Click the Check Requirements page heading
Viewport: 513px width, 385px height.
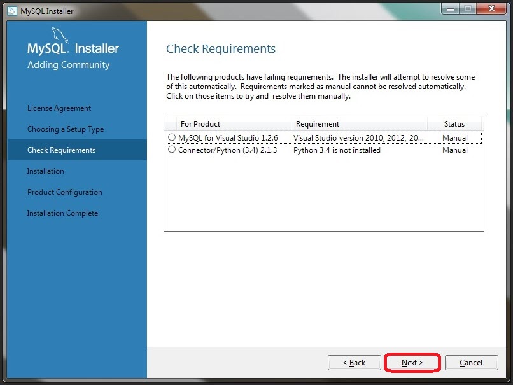(221, 49)
